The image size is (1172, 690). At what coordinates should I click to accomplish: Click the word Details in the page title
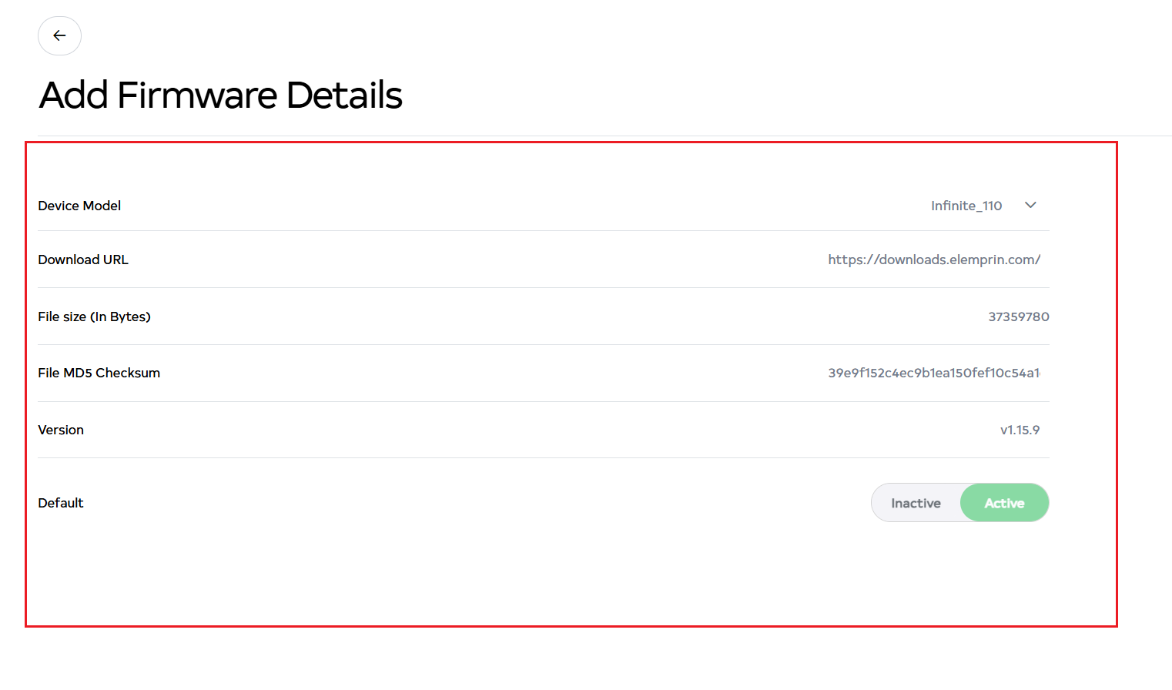344,95
